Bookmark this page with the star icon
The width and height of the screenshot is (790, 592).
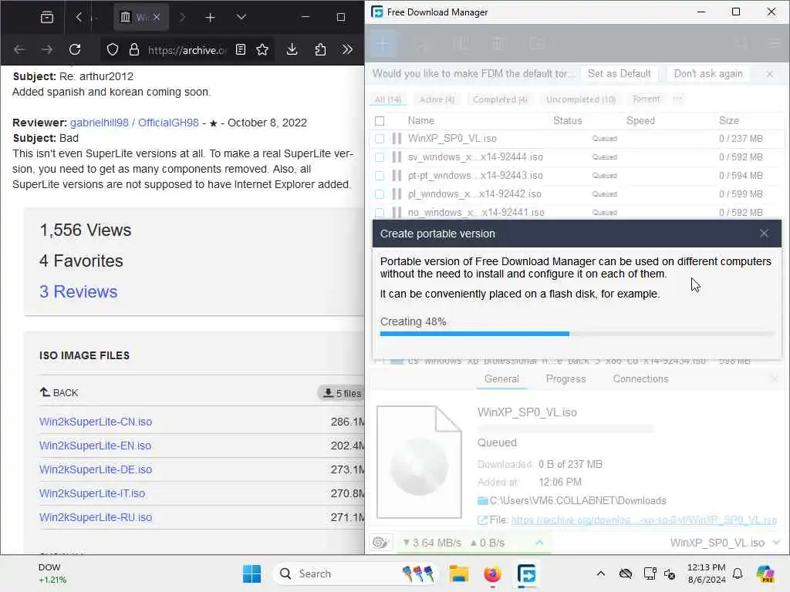click(x=262, y=49)
